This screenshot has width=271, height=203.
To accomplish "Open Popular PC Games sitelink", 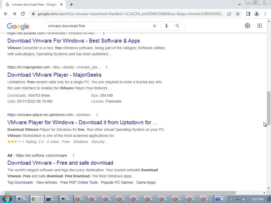I will [117, 182].
